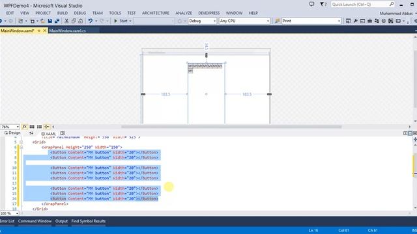Screen dimensions: 417x234
Task: Open the Error List panel tab
Action: point(7,221)
